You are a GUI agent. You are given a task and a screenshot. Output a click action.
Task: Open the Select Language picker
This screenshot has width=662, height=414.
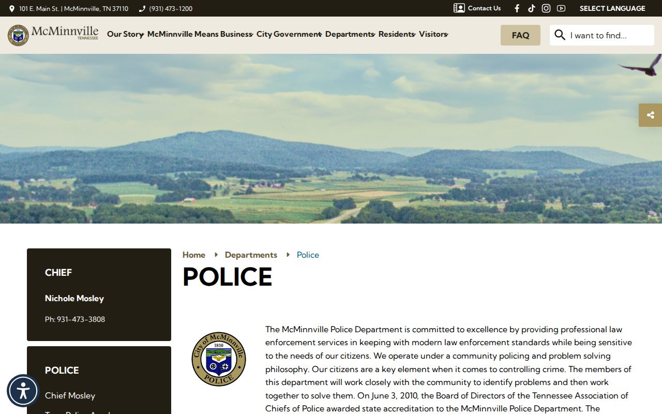[x=612, y=8]
